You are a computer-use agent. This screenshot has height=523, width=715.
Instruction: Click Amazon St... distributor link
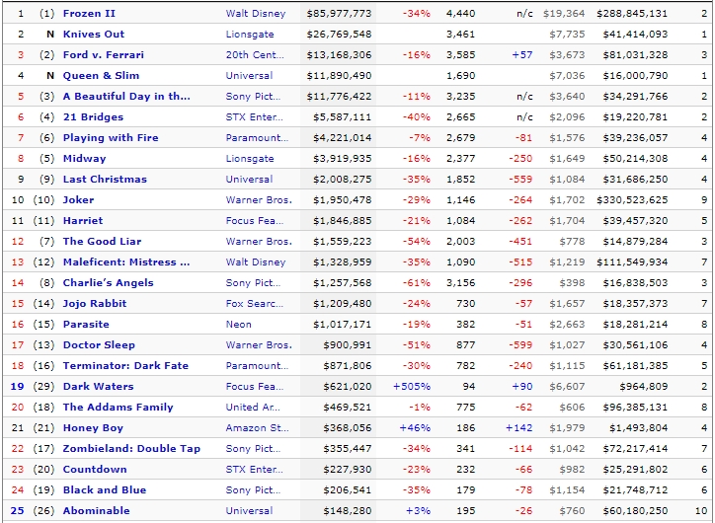tap(257, 428)
